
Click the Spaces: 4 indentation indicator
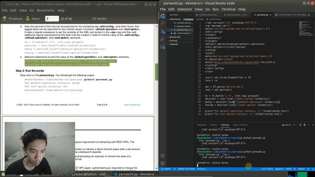[x=280, y=169]
